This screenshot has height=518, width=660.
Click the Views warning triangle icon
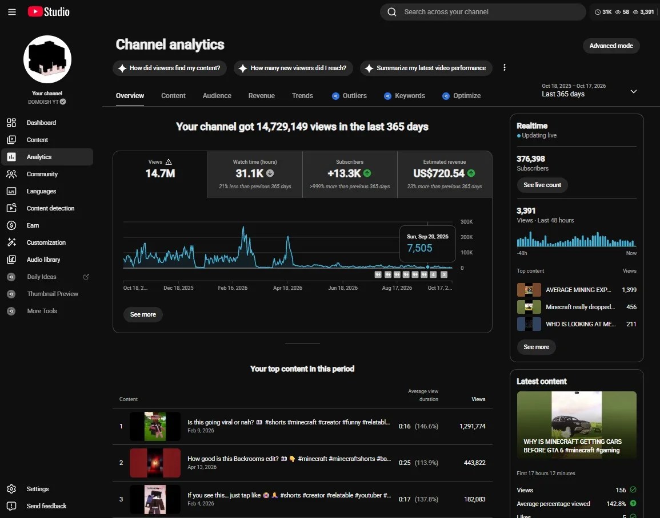point(169,162)
